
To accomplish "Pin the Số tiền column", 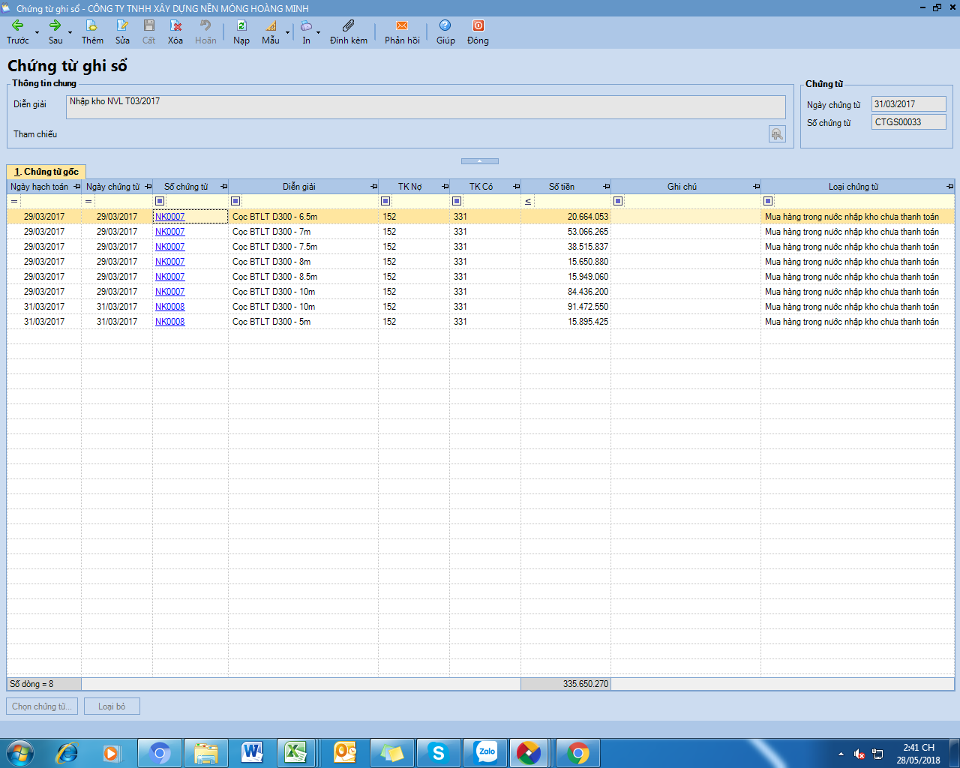I will pos(606,187).
